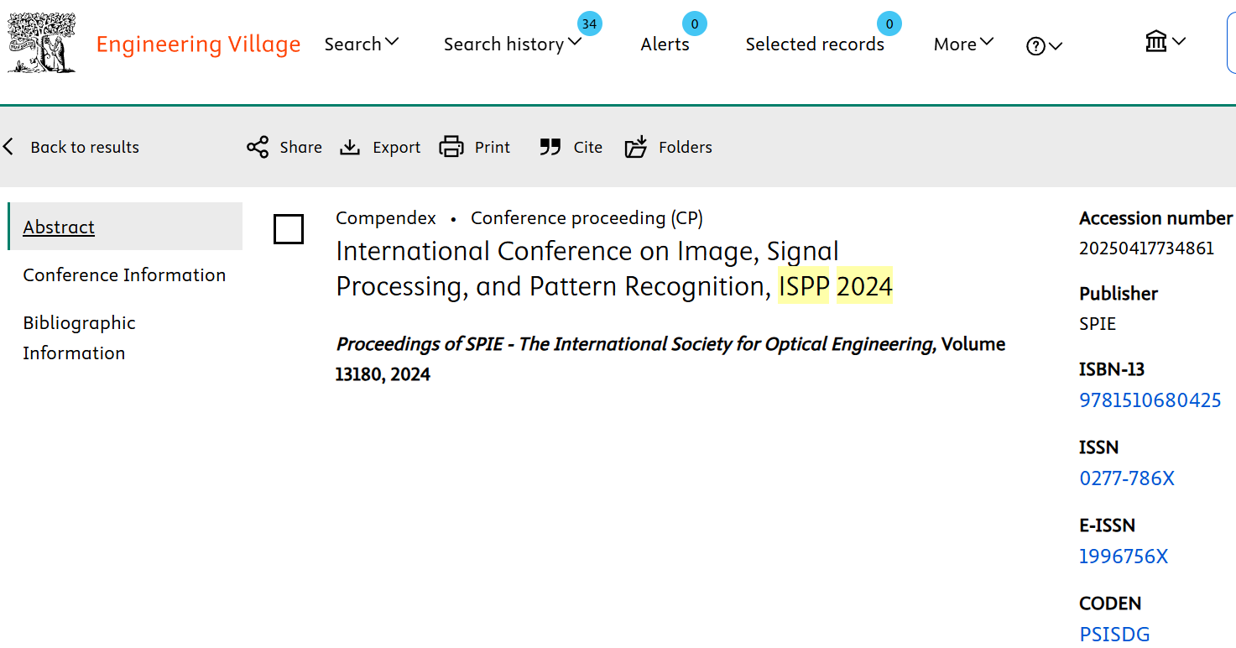
Task: Click the Print label text
Action: (493, 147)
